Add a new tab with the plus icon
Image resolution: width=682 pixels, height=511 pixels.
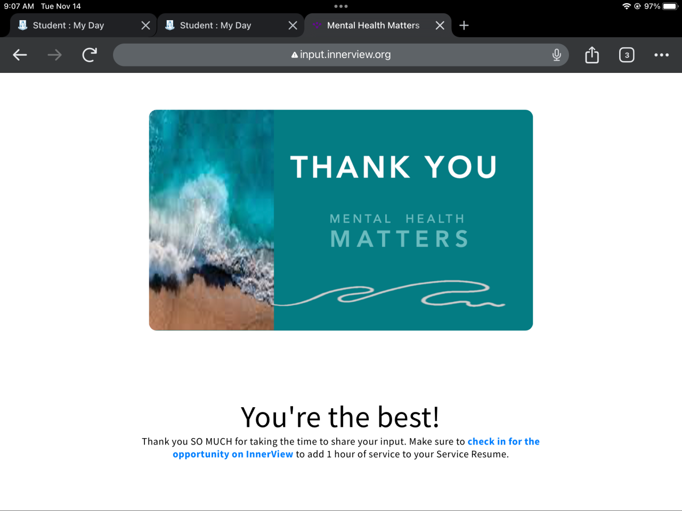pyautogui.click(x=464, y=26)
